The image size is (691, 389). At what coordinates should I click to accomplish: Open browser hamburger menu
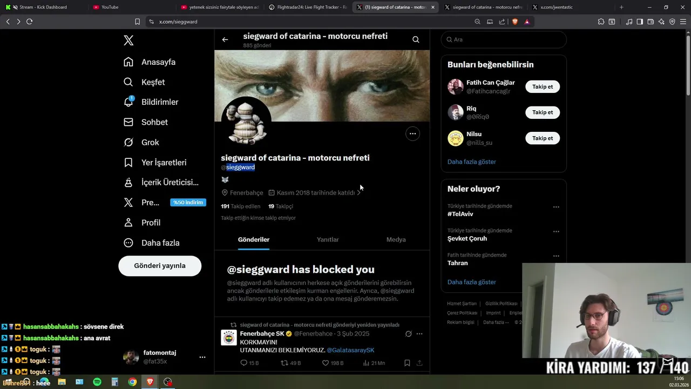tap(683, 22)
